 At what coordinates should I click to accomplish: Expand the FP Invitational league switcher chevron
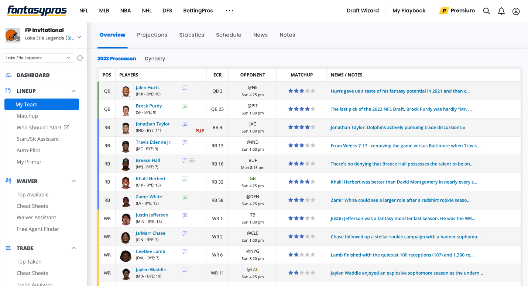tap(79, 37)
